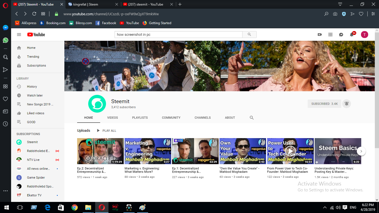Viewport: 379px width, 213px height.
Task: Open the VIDEOS channel tab
Action: 113,118
